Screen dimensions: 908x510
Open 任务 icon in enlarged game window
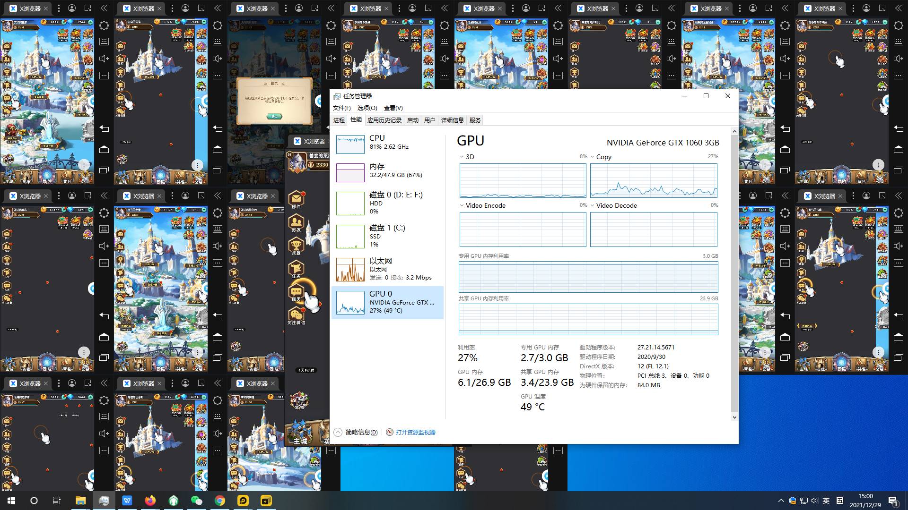(x=296, y=269)
